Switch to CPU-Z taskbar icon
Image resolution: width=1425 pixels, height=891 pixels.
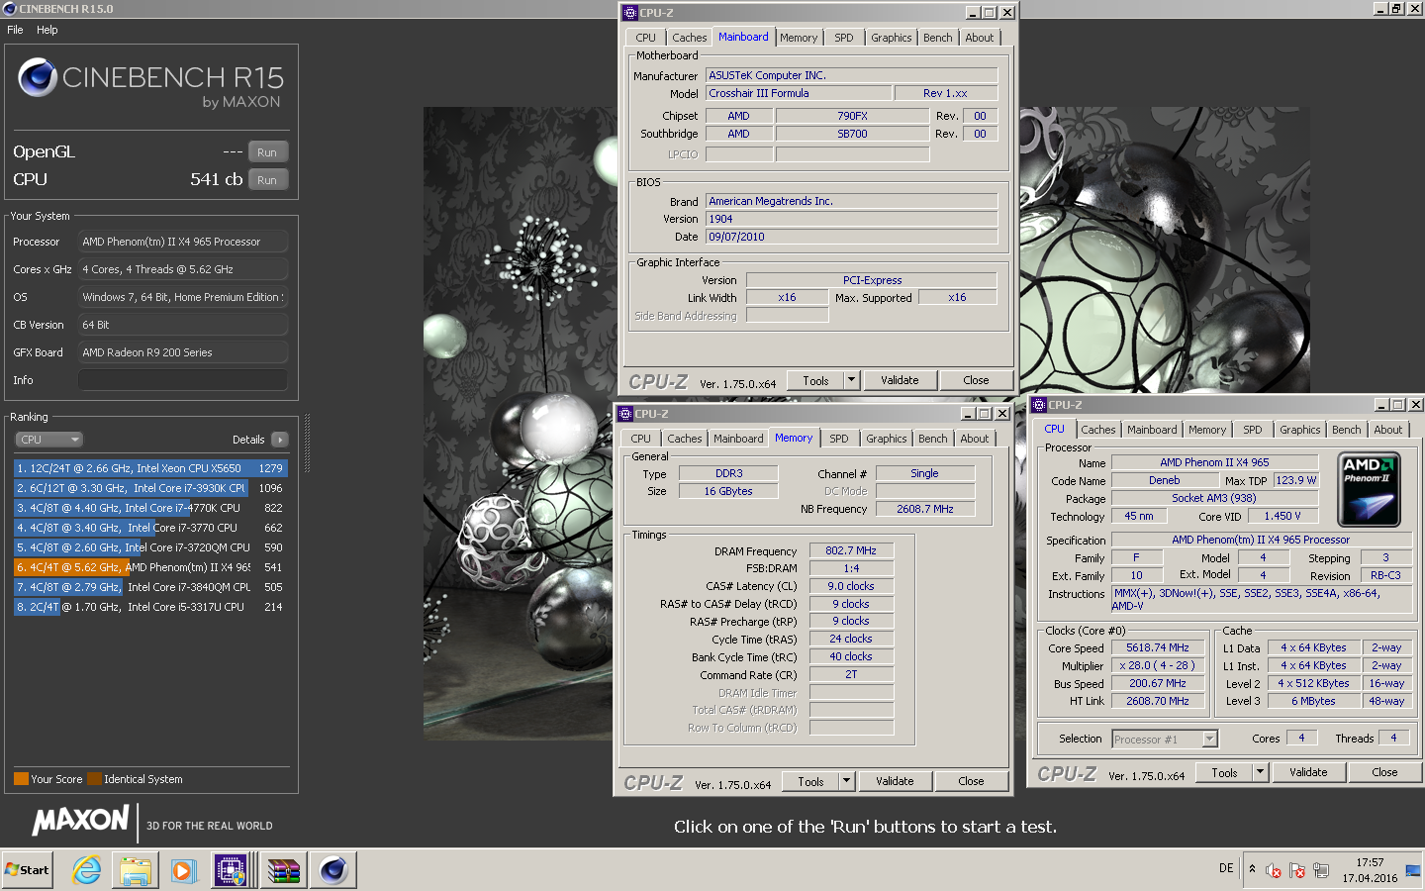click(232, 870)
